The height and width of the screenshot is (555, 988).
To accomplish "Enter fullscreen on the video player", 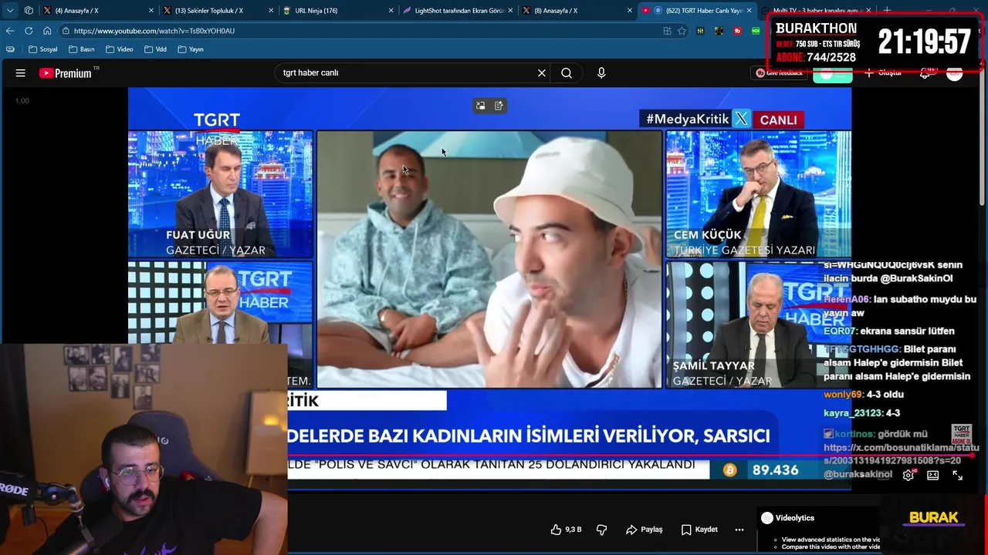I will pyautogui.click(x=958, y=476).
